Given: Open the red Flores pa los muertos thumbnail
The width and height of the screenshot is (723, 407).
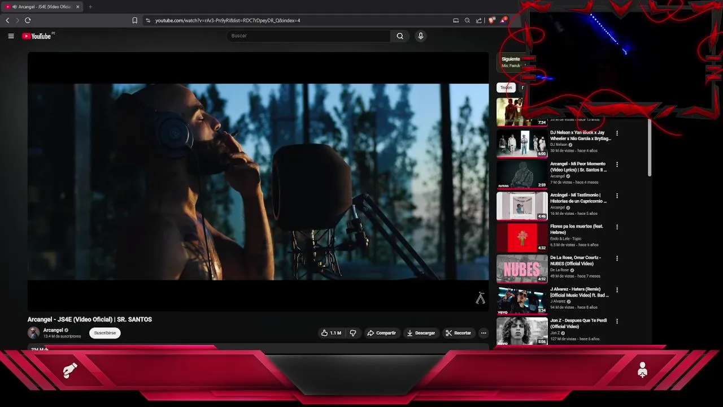Looking at the screenshot, I should point(522,237).
